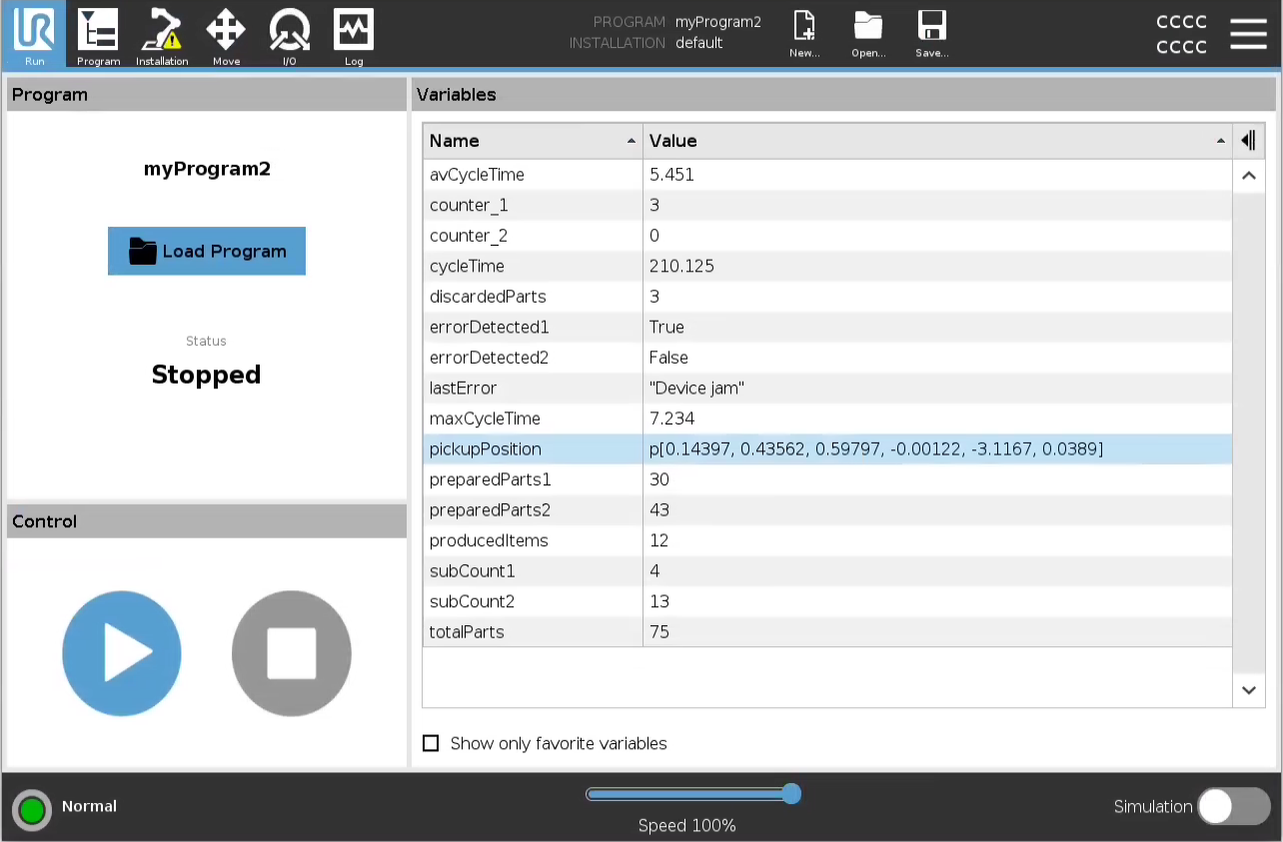Switch to the Run tab
This screenshot has width=1283, height=842.
[x=34, y=35]
